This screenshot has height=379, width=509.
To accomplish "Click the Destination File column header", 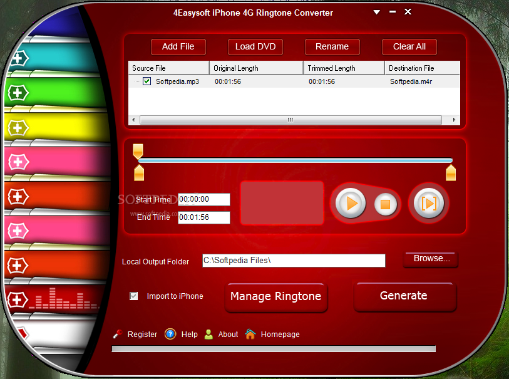I will coord(423,68).
